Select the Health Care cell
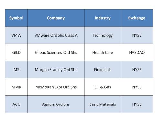Screen dimensions: 158x118 (103, 52)
